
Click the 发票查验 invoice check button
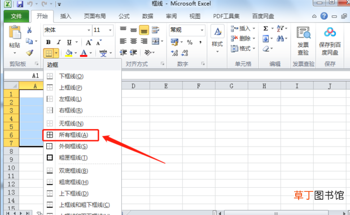[x=303, y=41]
